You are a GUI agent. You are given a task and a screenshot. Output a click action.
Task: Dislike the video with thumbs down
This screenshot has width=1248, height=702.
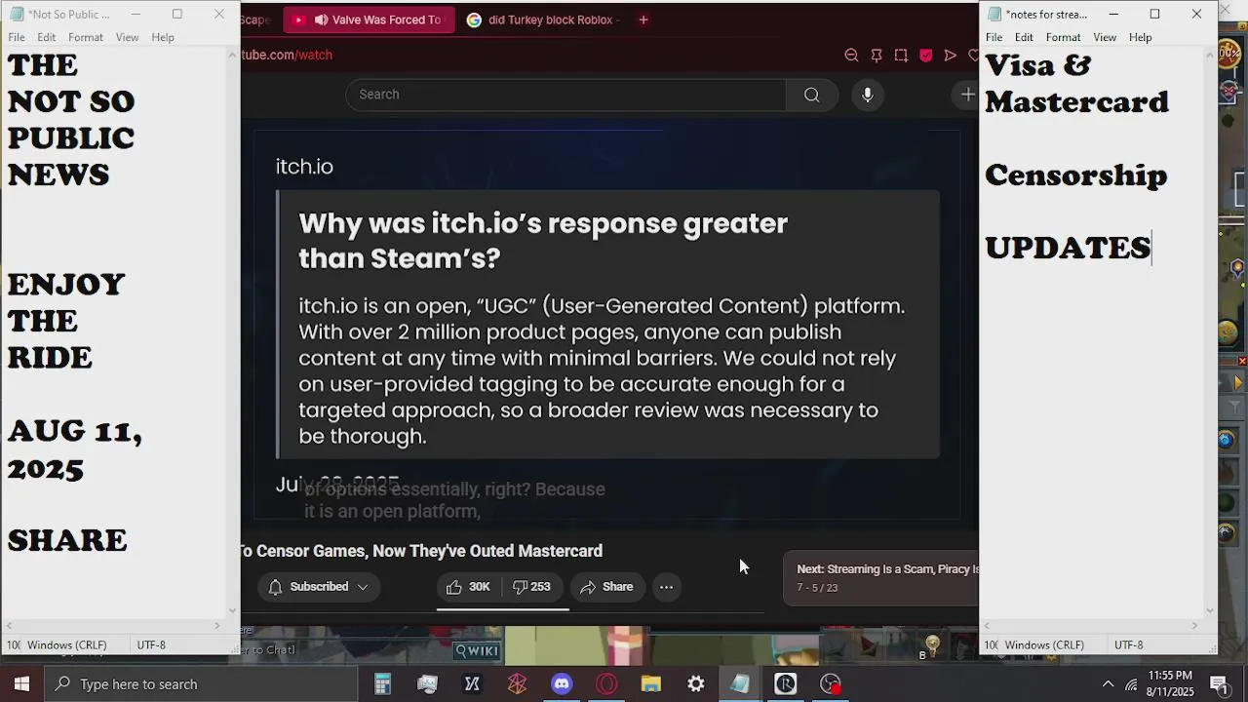coord(532,587)
